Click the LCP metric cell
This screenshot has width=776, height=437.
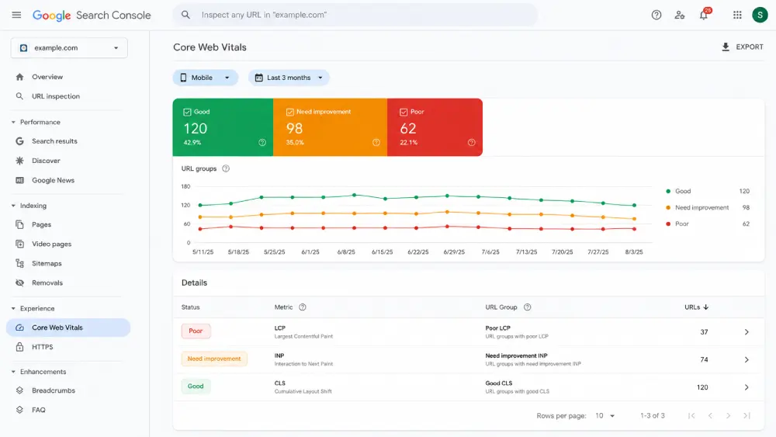[303, 332]
